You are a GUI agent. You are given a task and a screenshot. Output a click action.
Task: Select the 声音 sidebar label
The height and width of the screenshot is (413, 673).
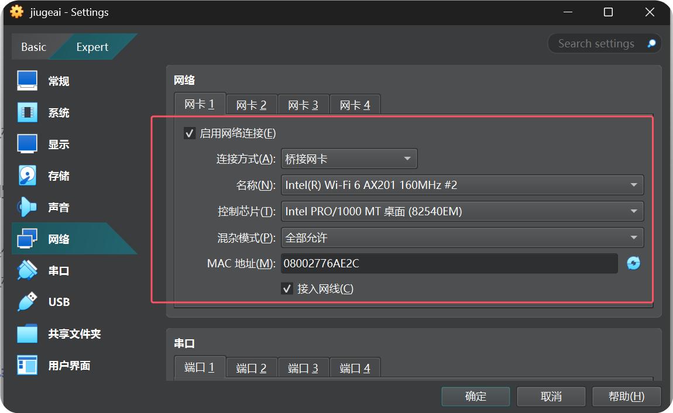click(59, 208)
